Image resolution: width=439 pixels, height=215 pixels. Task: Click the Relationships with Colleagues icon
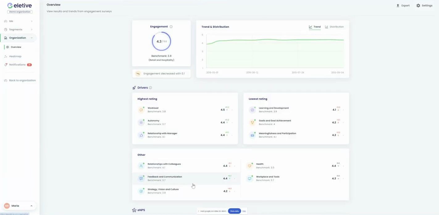pyautogui.click(x=141, y=166)
